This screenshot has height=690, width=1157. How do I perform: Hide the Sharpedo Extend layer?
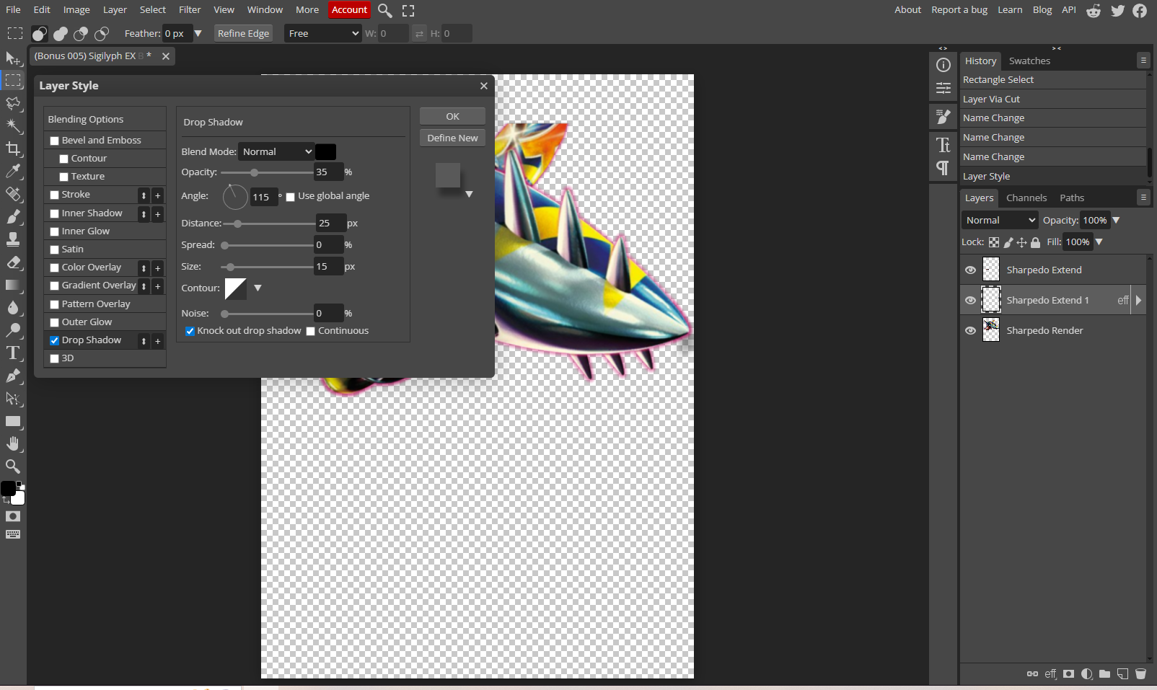[970, 270]
